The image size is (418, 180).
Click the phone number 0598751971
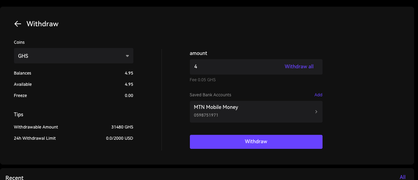click(x=206, y=115)
